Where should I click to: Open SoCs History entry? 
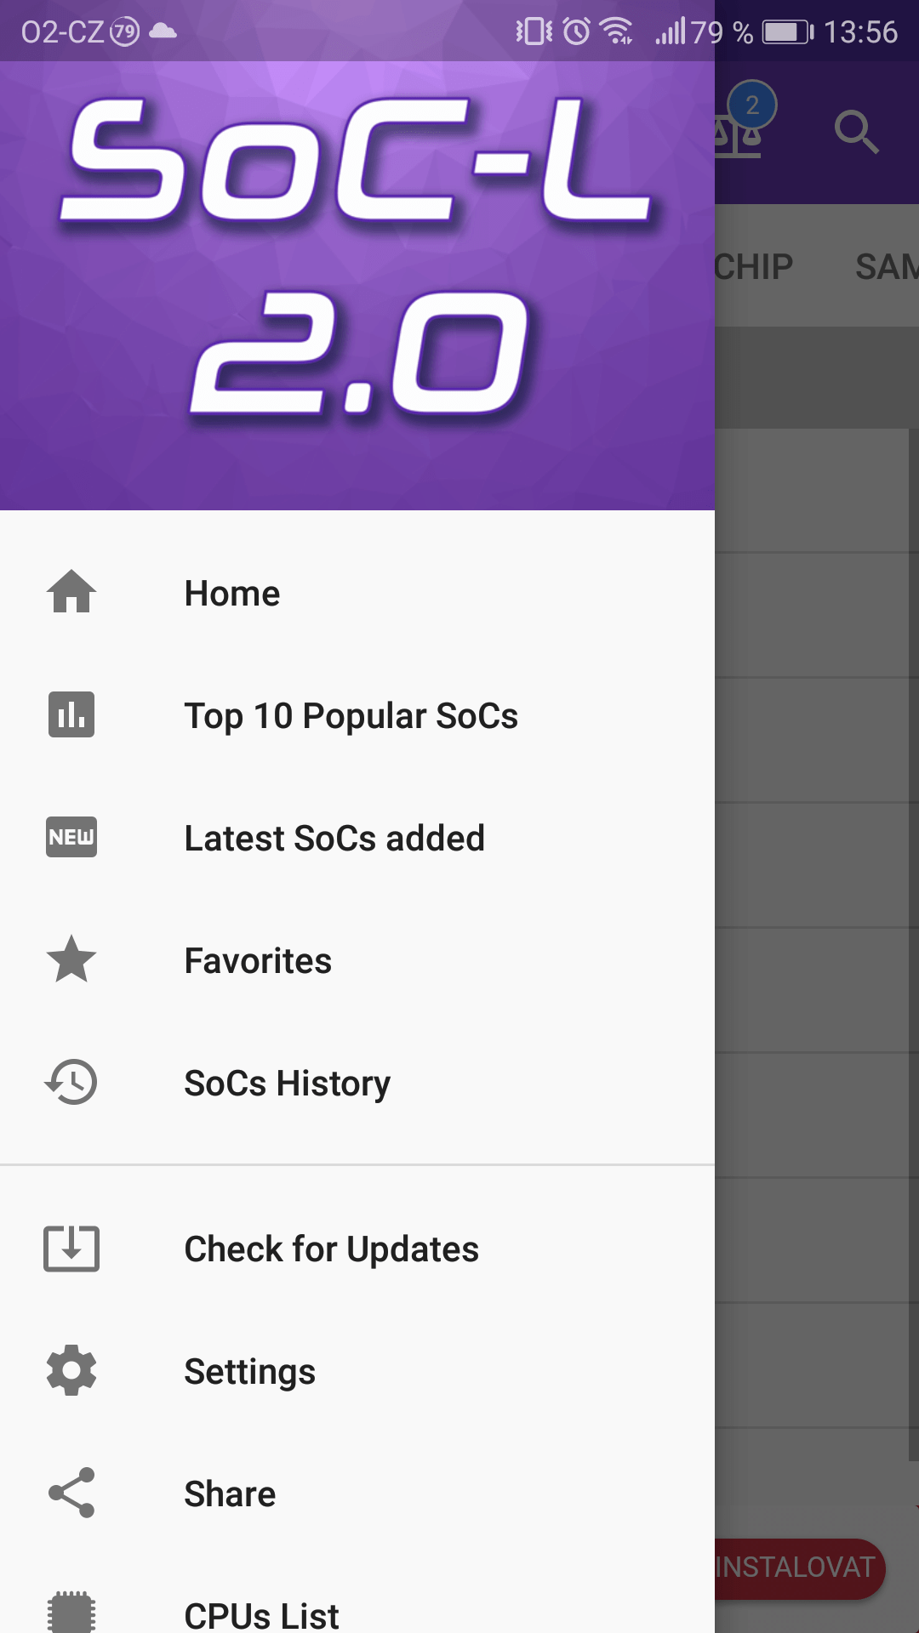tap(287, 1084)
